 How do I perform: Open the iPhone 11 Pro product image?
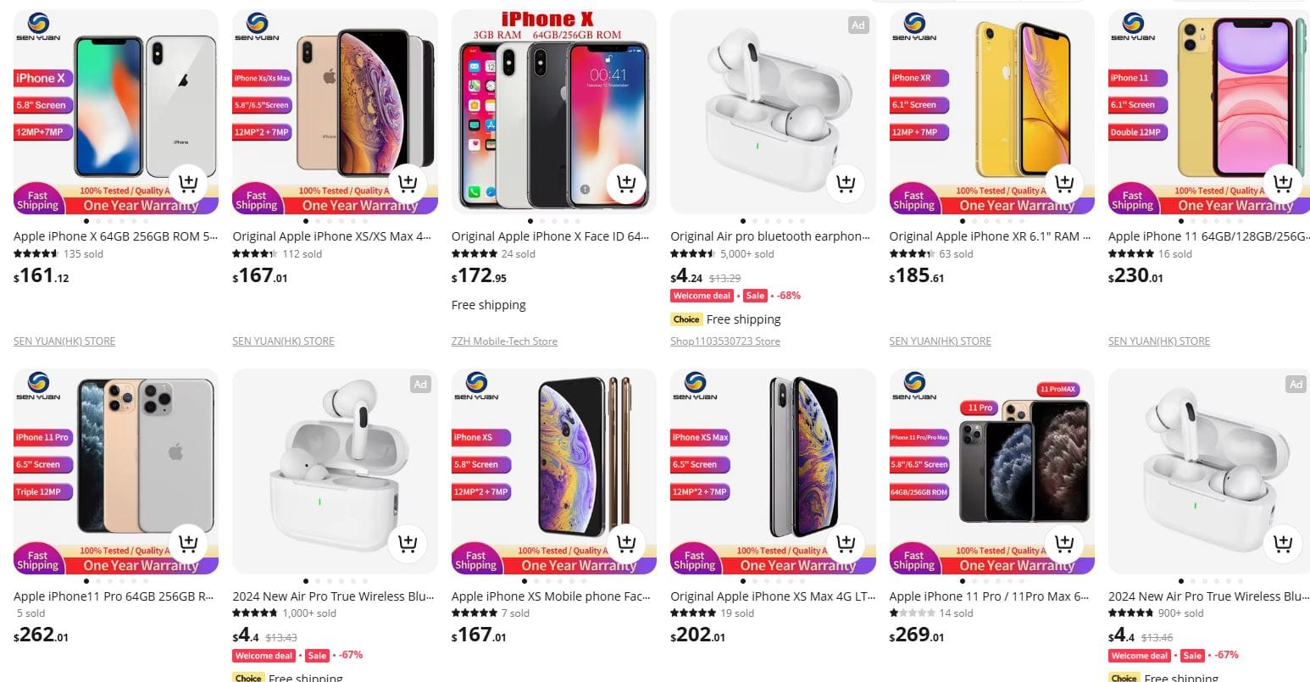(x=116, y=471)
